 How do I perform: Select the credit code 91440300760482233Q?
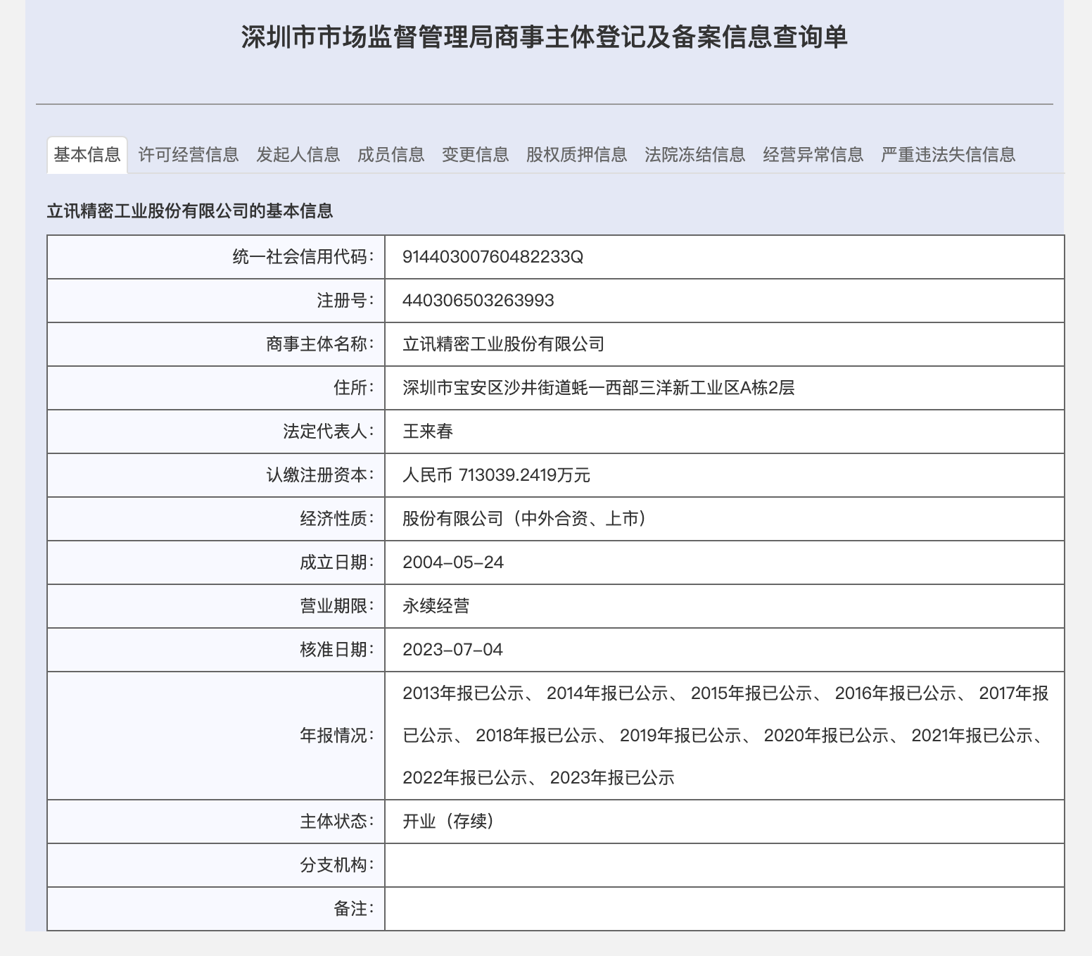pyautogui.click(x=493, y=257)
